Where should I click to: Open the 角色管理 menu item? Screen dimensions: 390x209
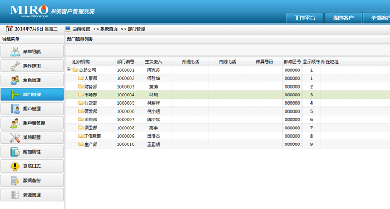[x=32, y=80]
